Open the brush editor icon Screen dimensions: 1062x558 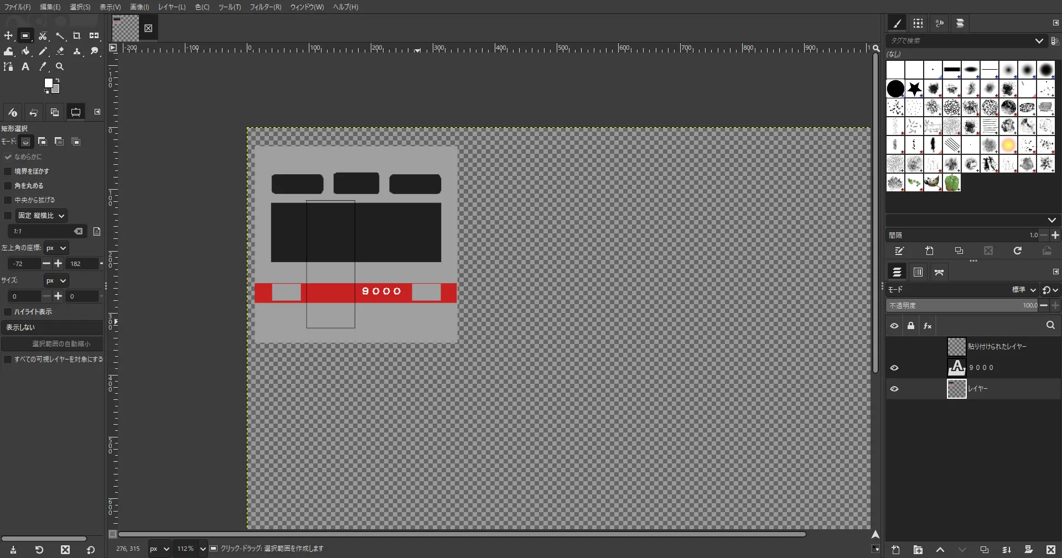click(899, 251)
